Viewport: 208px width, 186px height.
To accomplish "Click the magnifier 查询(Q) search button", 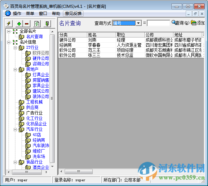I will [180, 23].
